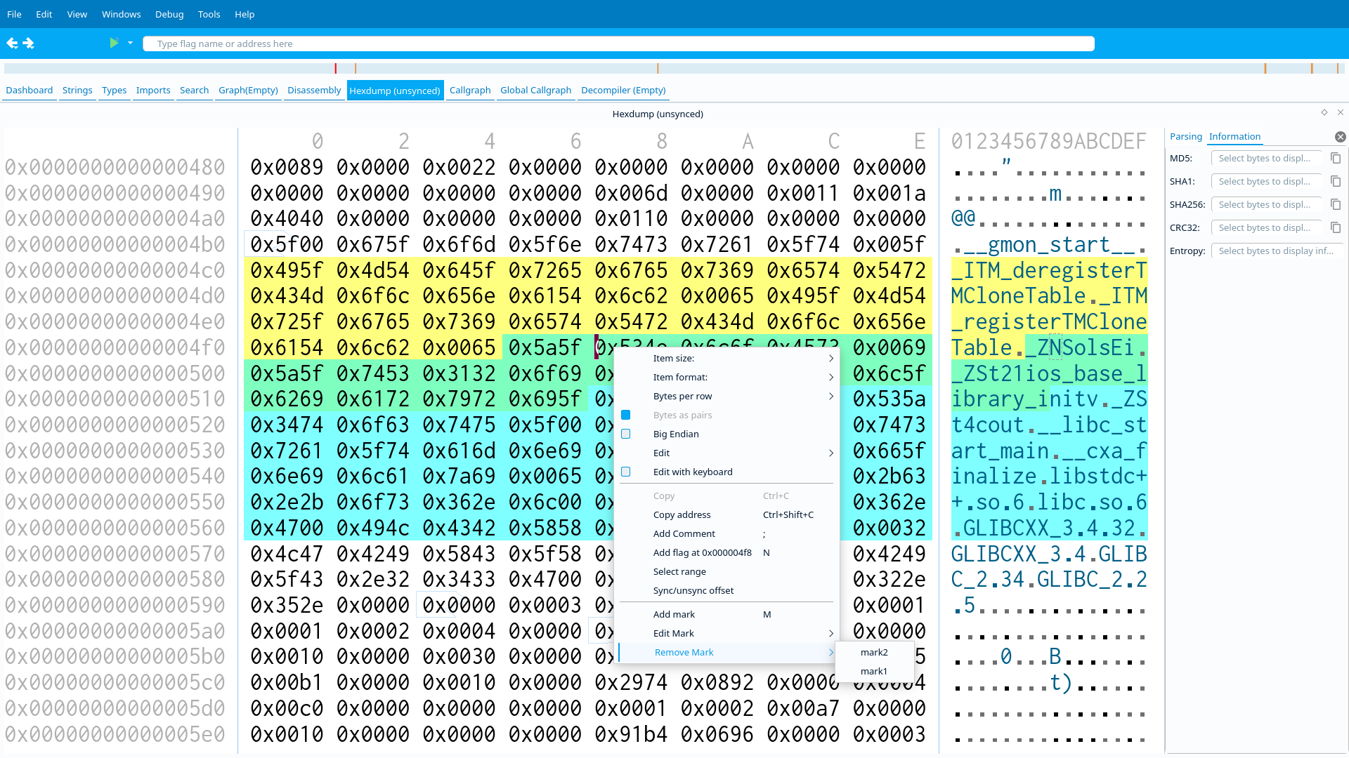
Task: Float the Hexdump dock widget
Action: [1324, 112]
